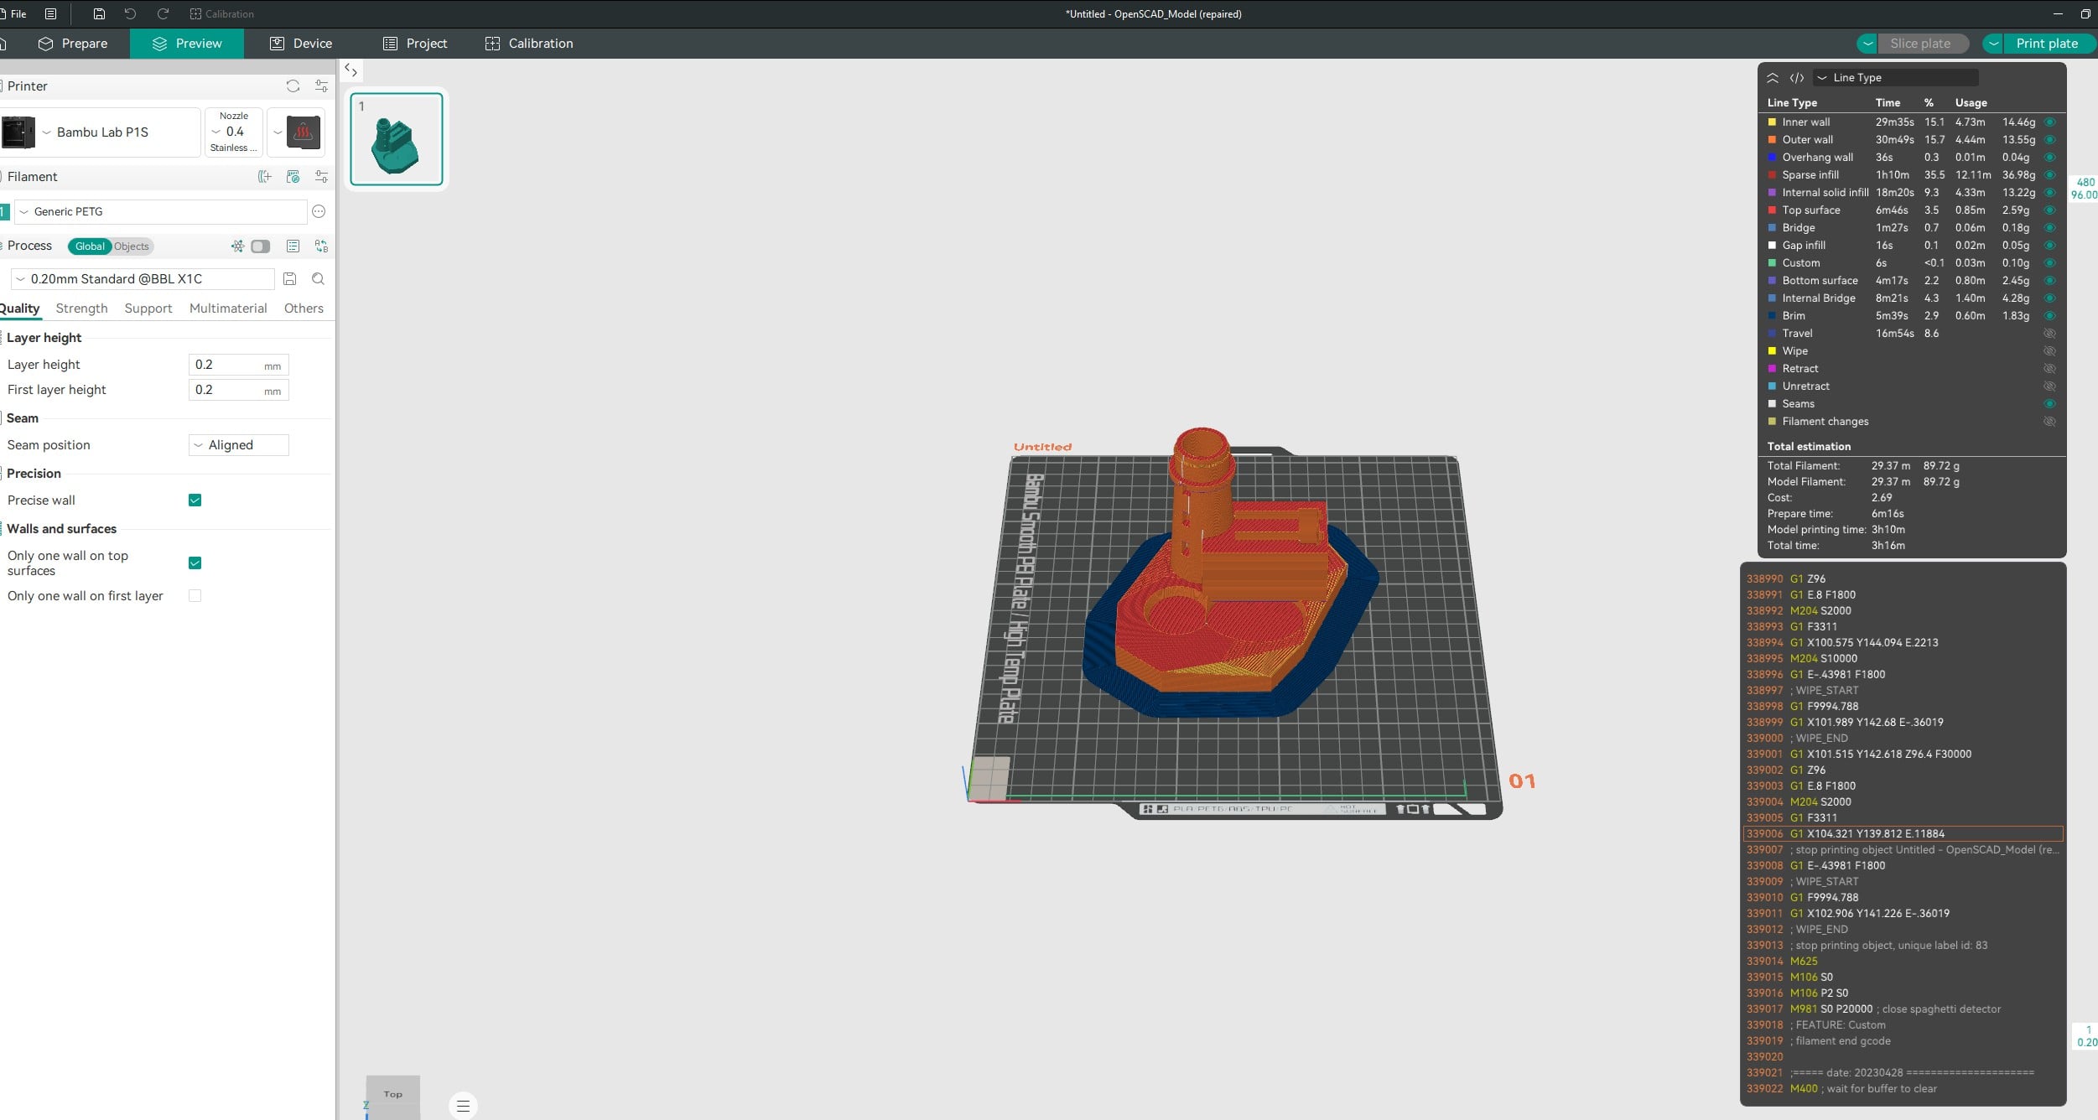Click the compare presets icon

point(321,246)
